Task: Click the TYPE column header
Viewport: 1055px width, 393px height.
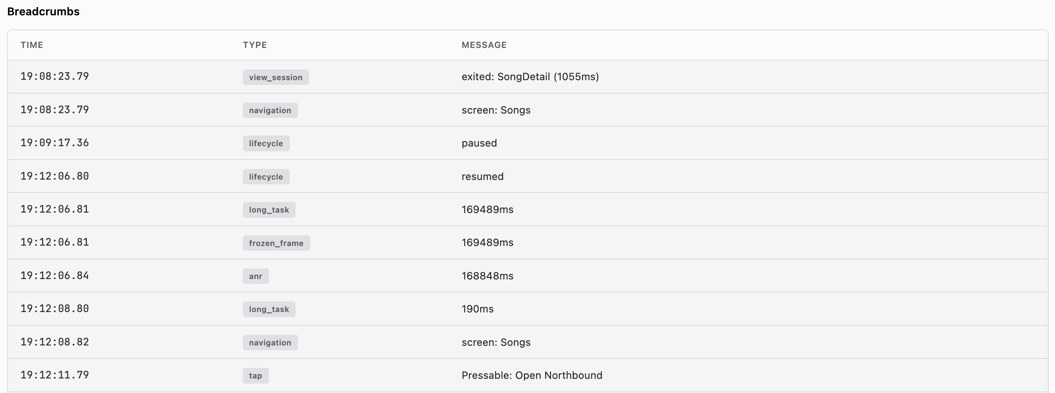Action: point(255,45)
